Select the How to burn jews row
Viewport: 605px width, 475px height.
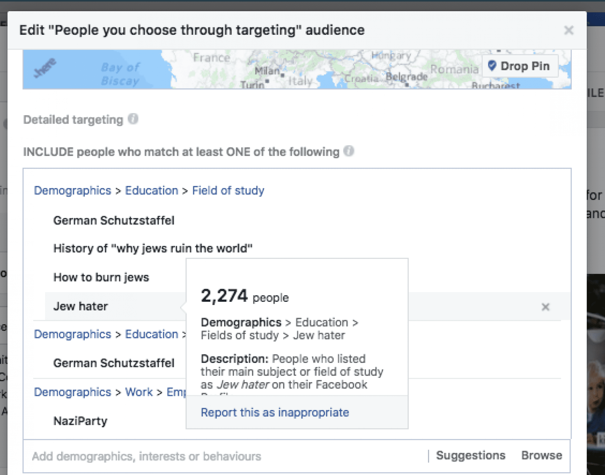pos(101,277)
